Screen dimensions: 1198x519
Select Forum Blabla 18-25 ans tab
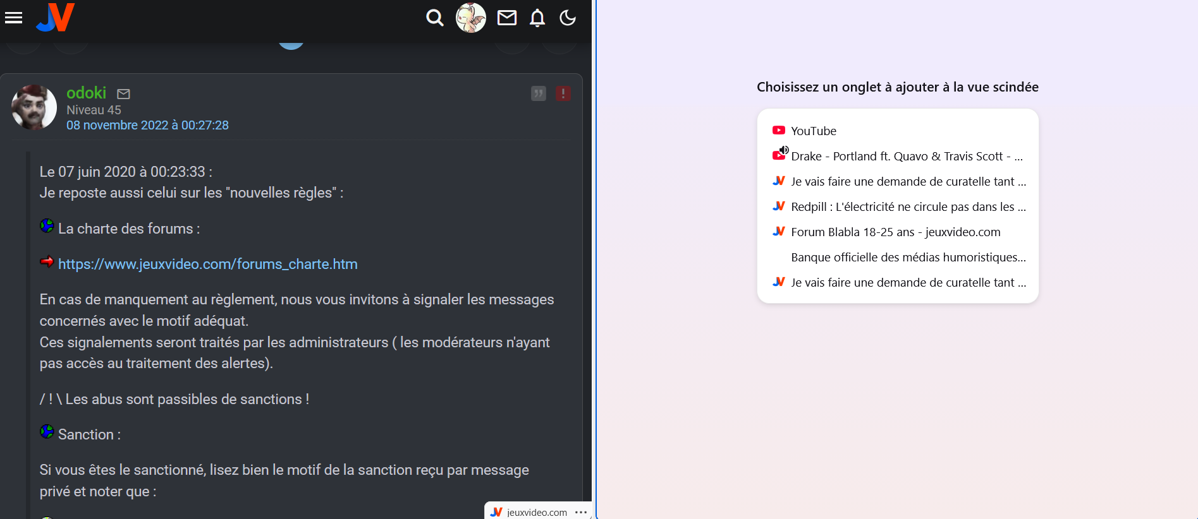pos(898,232)
